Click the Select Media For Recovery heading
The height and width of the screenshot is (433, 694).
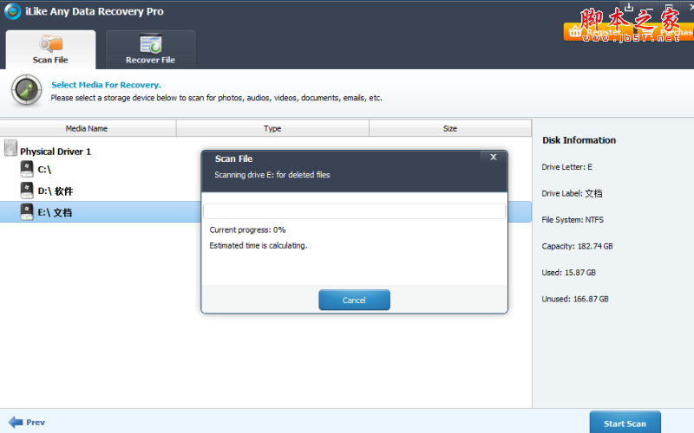(106, 85)
